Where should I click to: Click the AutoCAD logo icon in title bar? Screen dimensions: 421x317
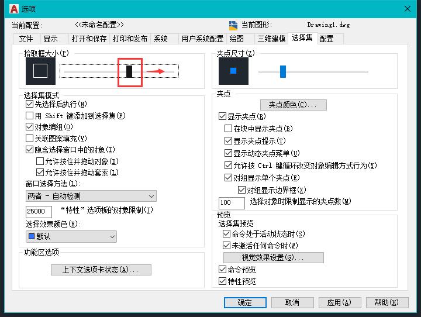[13, 9]
